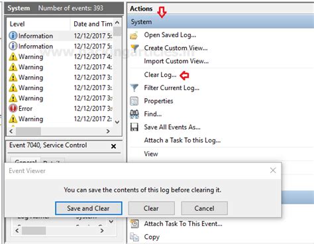Screen dimensions: 314x244
Task: Click Save and Clear button
Action: click(89, 208)
